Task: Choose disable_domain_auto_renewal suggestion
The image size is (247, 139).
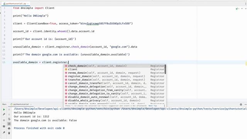Action: 115,97
